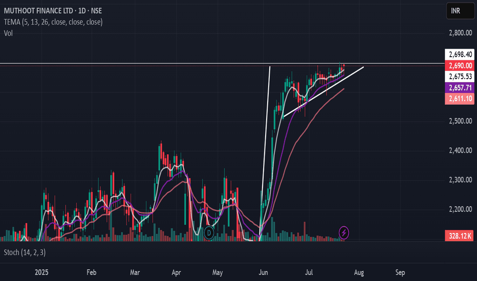
Task: Select the TEMA (5, 13, 26) indicator legend
Action: click(53, 22)
